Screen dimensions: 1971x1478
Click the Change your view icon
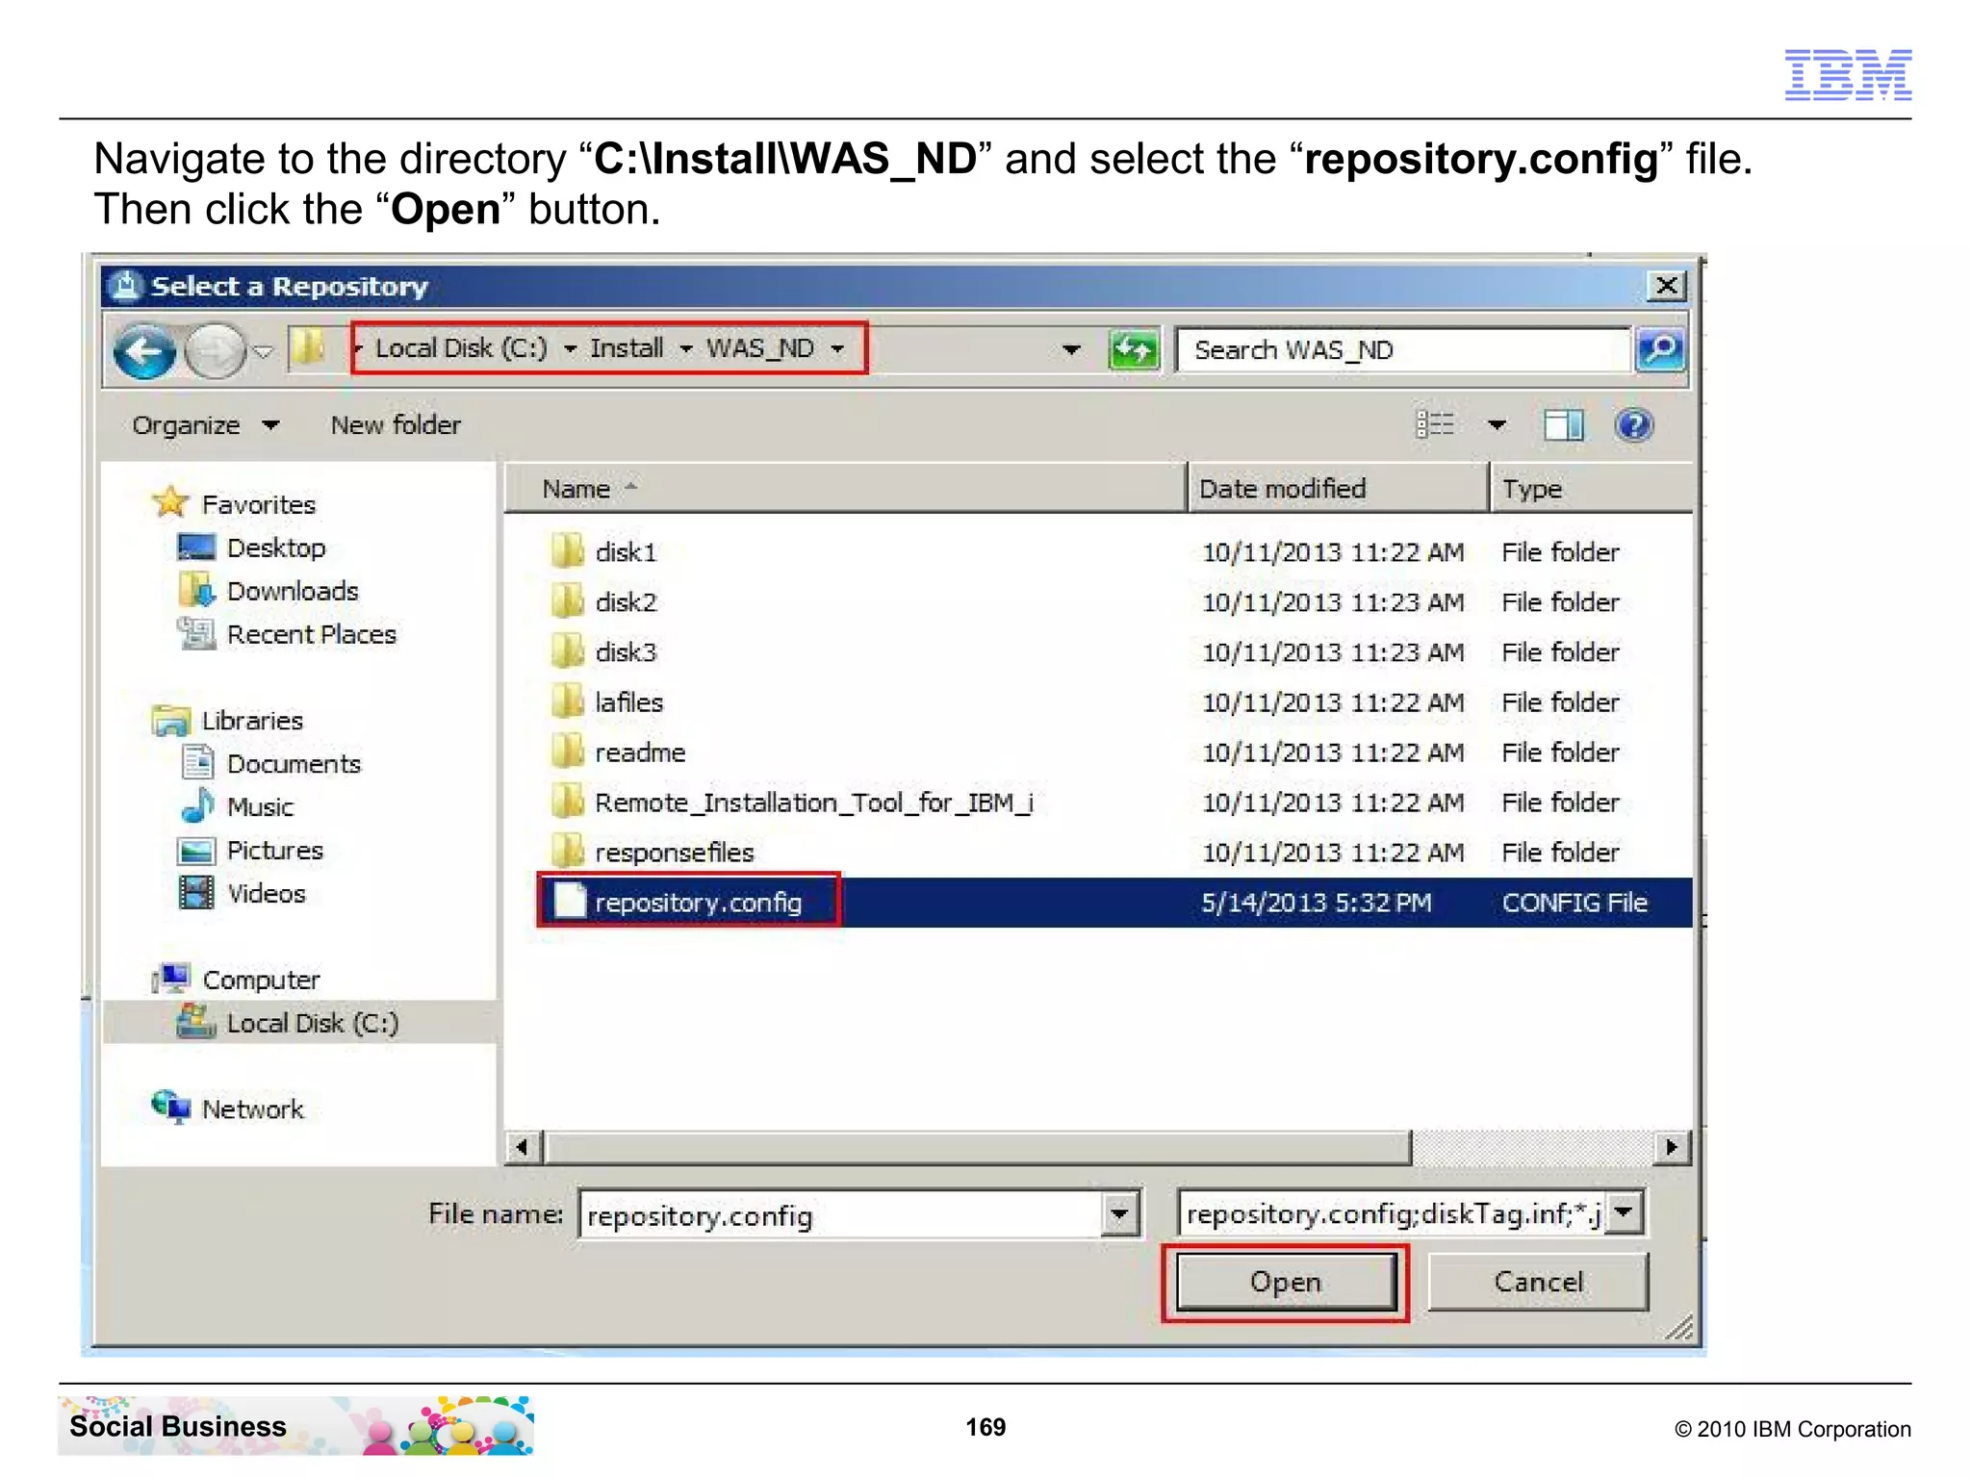[1435, 424]
